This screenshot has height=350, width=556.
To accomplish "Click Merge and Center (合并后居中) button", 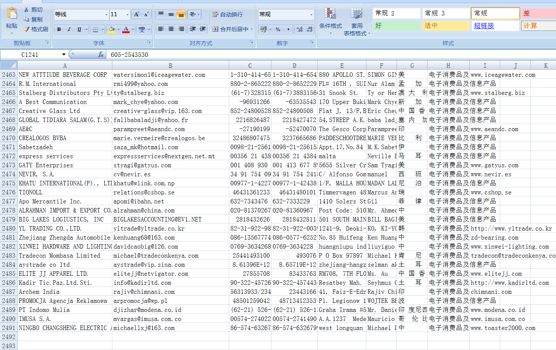I will (230, 29).
